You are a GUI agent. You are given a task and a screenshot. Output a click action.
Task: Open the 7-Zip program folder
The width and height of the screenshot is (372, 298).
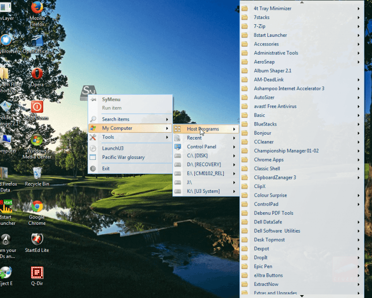point(260,26)
